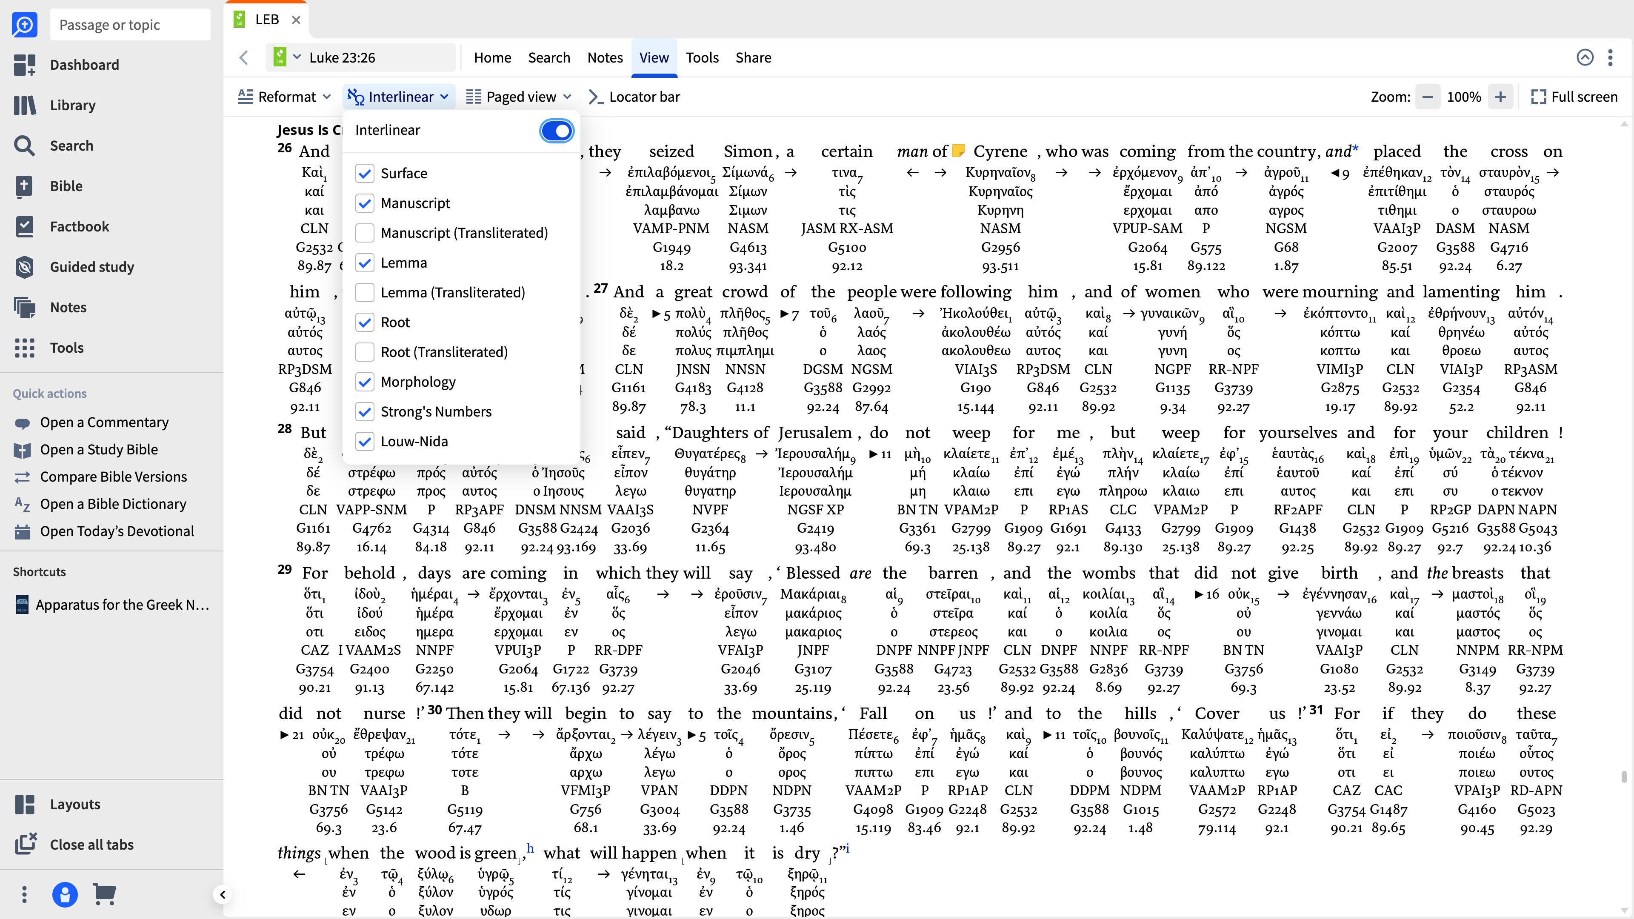Click the Open a Commentary icon

22,423
